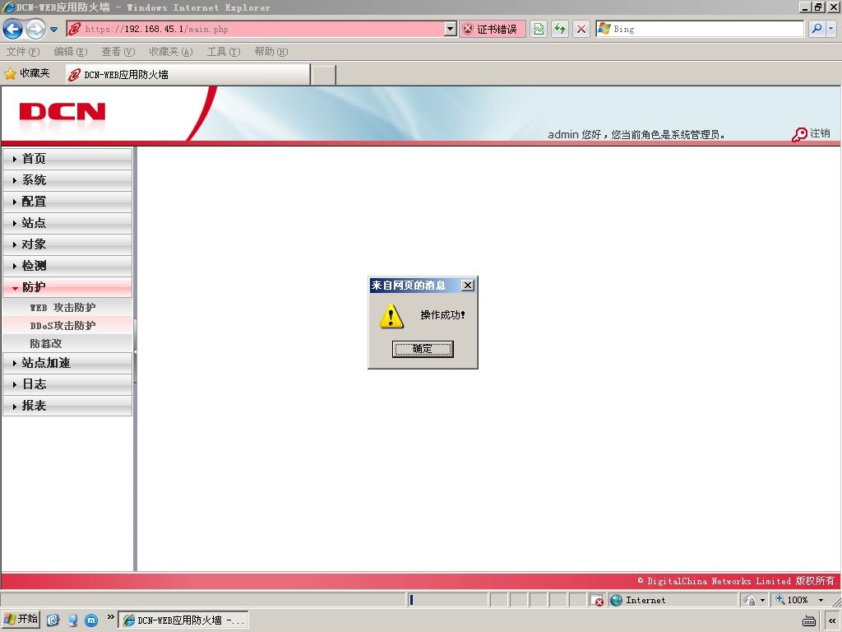This screenshot has height=632, width=842.
Task: Click the 注销 logout link
Action: (x=820, y=133)
